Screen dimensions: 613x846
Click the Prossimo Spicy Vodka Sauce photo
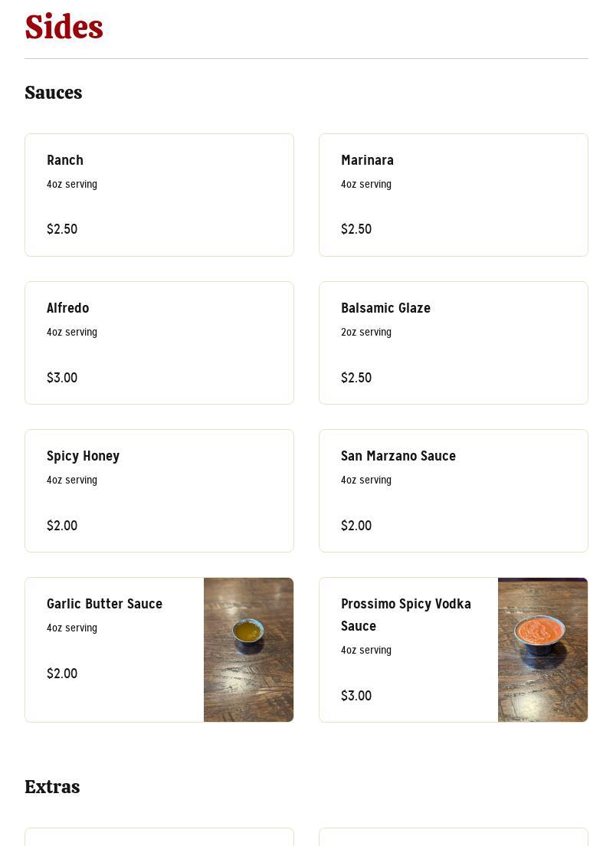[543, 650]
